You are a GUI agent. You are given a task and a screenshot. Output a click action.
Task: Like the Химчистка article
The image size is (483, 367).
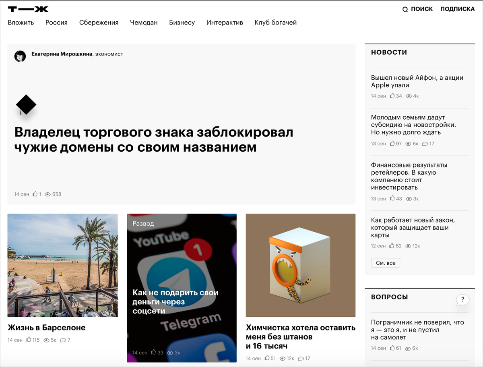(267, 358)
